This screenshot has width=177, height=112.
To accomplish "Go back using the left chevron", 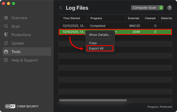I will click(x=61, y=8).
